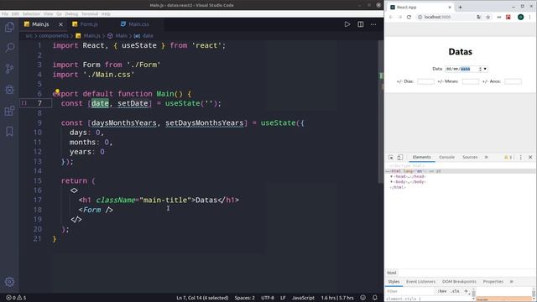Open the Manage gear at the activity bar bottom

point(9,282)
